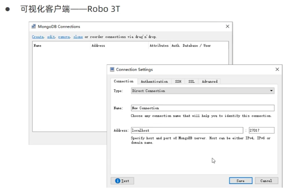Open the Authentication tab
The width and height of the screenshot is (290, 193).
pos(154,81)
